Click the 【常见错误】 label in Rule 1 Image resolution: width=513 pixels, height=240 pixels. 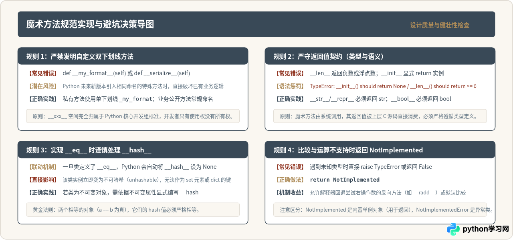click(42, 73)
